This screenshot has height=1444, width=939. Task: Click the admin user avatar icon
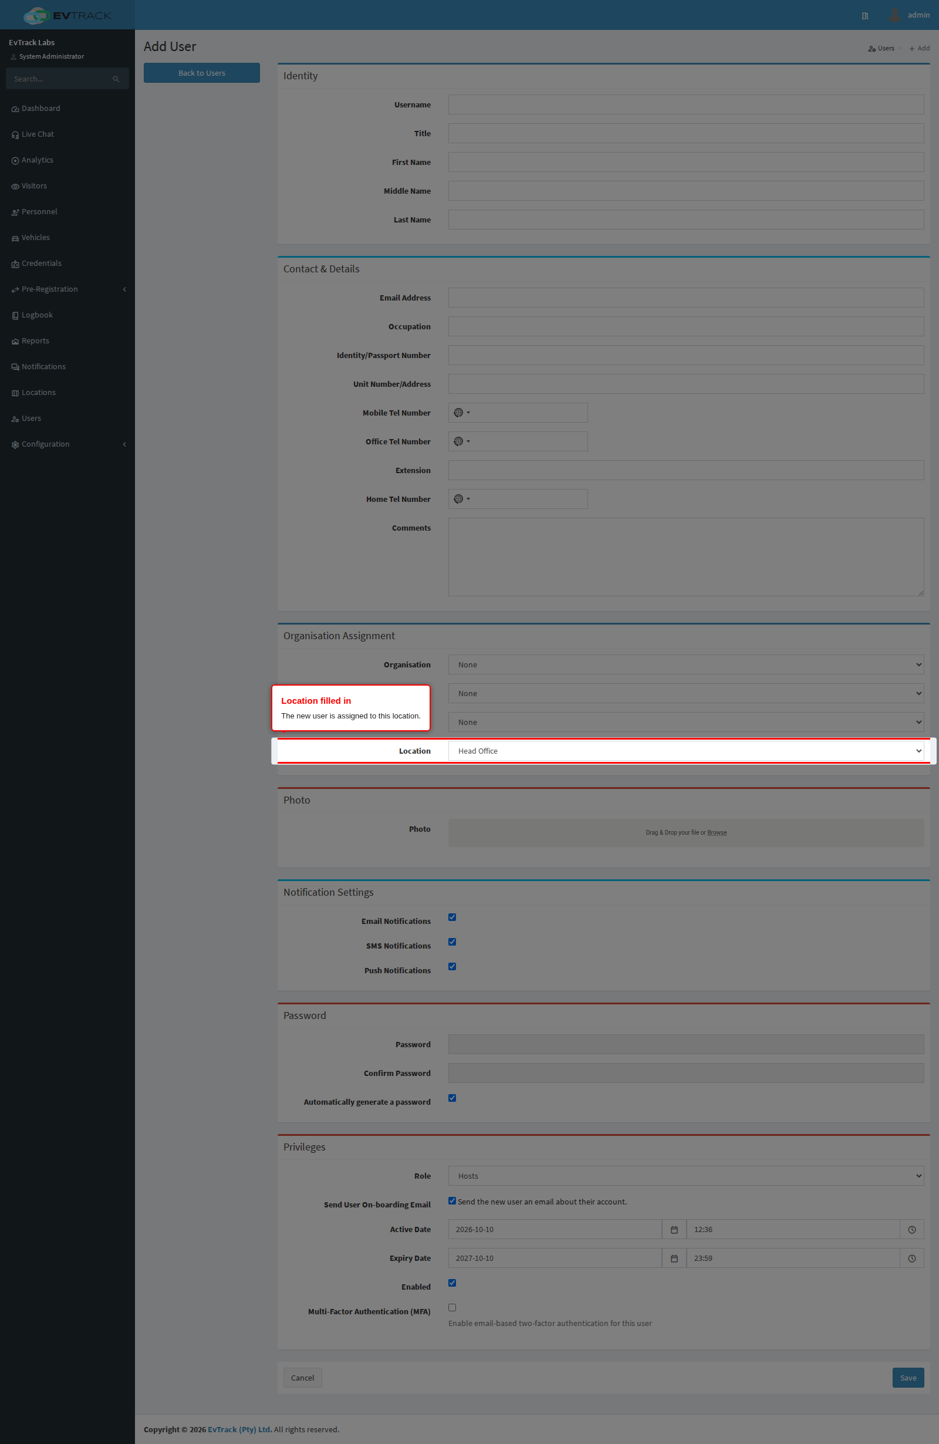pyautogui.click(x=894, y=15)
